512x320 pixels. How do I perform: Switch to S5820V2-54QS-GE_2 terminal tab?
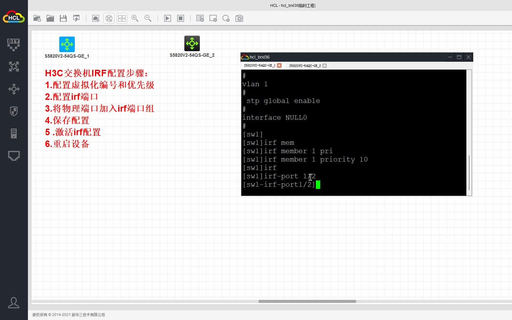click(x=305, y=66)
